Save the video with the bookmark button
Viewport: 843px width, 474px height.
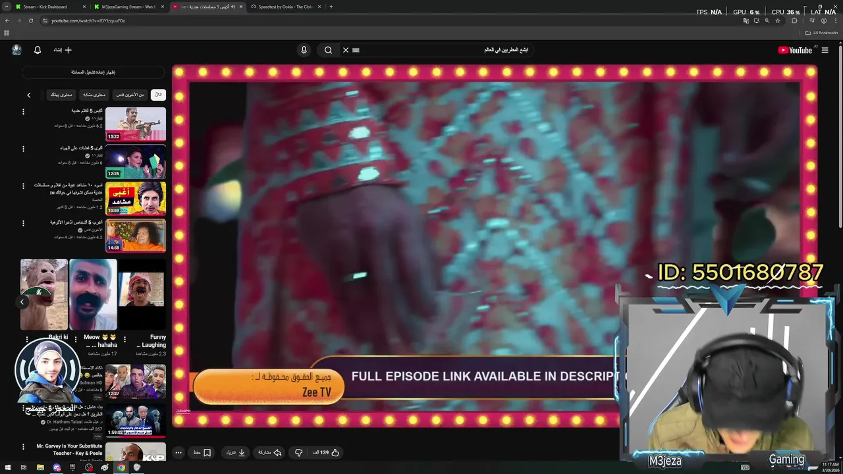point(202,452)
